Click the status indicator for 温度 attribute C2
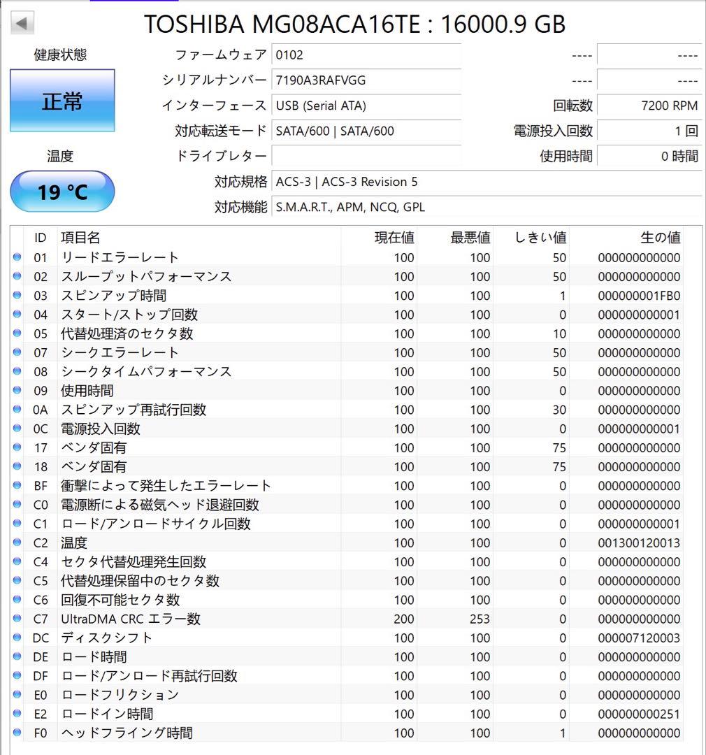Image resolution: width=706 pixels, height=755 pixels. pyautogui.click(x=17, y=543)
